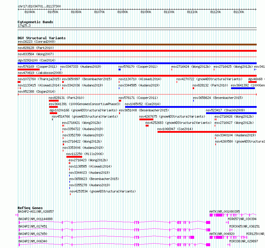Open esv3658623 (Besenbacher2015) label
The image size is (265, 248).
94,179
